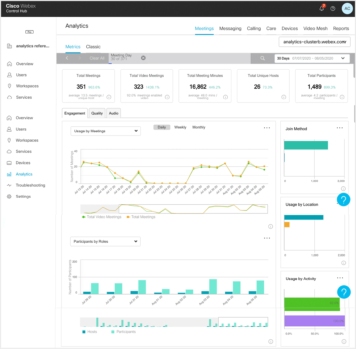Image resolution: width=356 pixels, height=349 pixels.
Task: Select the Weekly view option
Action: (x=180, y=127)
